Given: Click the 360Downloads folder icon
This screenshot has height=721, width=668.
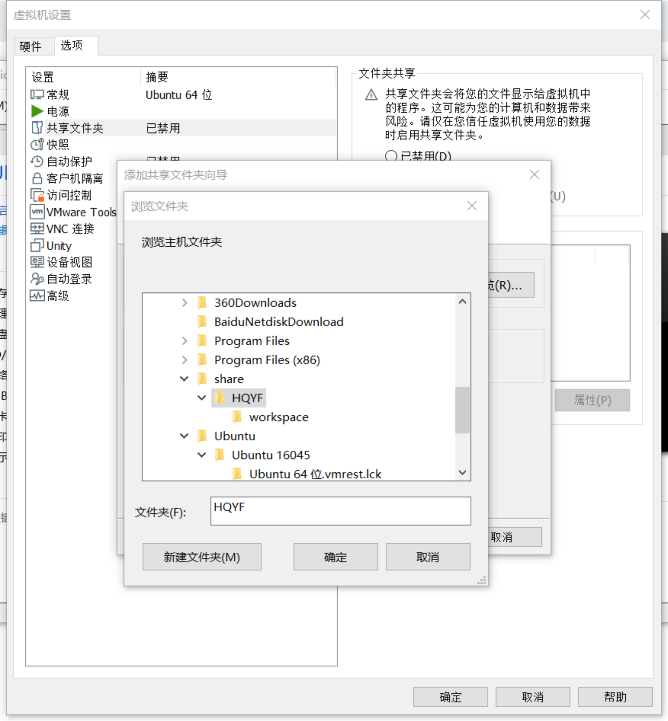Looking at the screenshot, I should (202, 303).
